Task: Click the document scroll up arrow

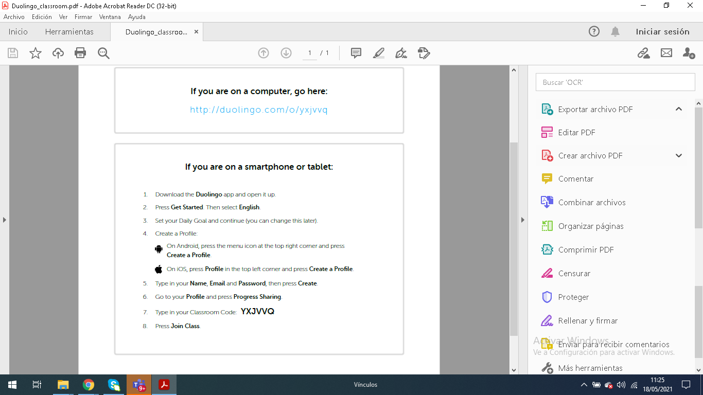Action: 514,70
